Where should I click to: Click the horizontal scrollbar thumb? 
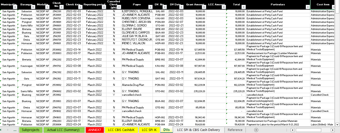(308, 130)
